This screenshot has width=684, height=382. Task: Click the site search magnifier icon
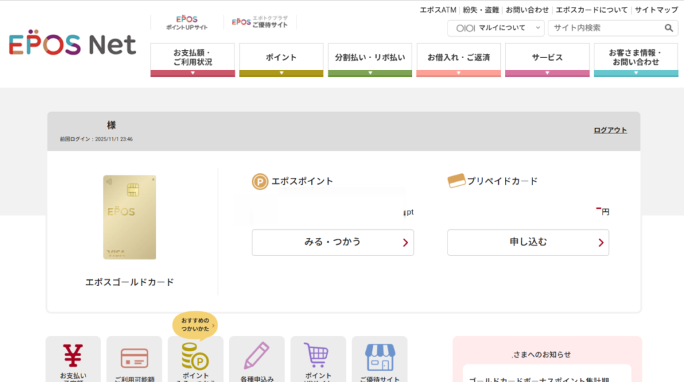(668, 28)
